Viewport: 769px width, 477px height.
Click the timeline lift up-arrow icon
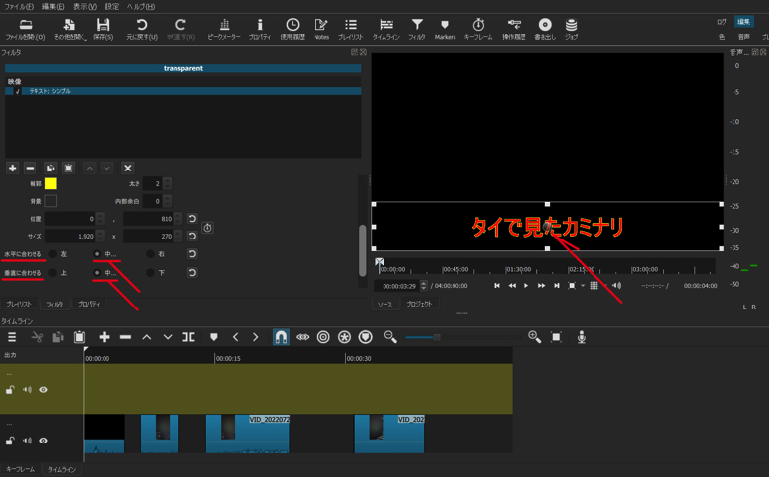pos(147,337)
